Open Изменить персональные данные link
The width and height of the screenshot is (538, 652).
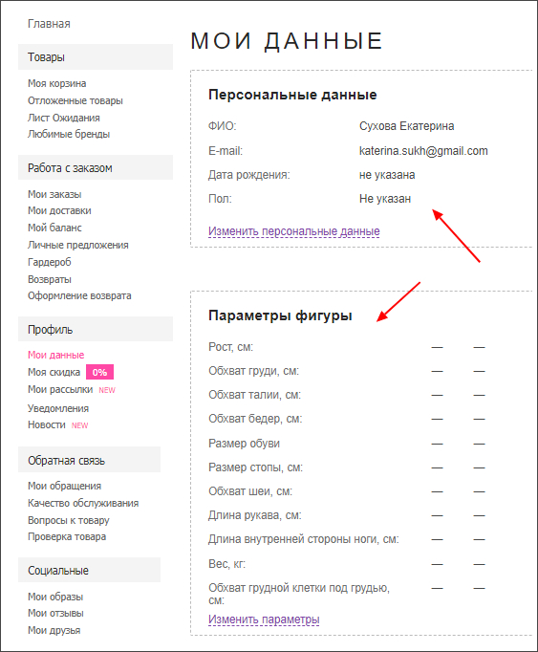[x=294, y=231]
